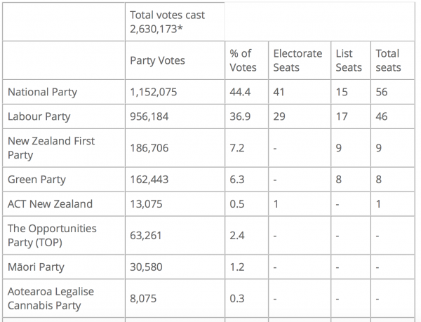Click Labour's 29 electorate seats cell
Viewport: 421px width, 322px height.
pyautogui.click(x=279, y=116)
